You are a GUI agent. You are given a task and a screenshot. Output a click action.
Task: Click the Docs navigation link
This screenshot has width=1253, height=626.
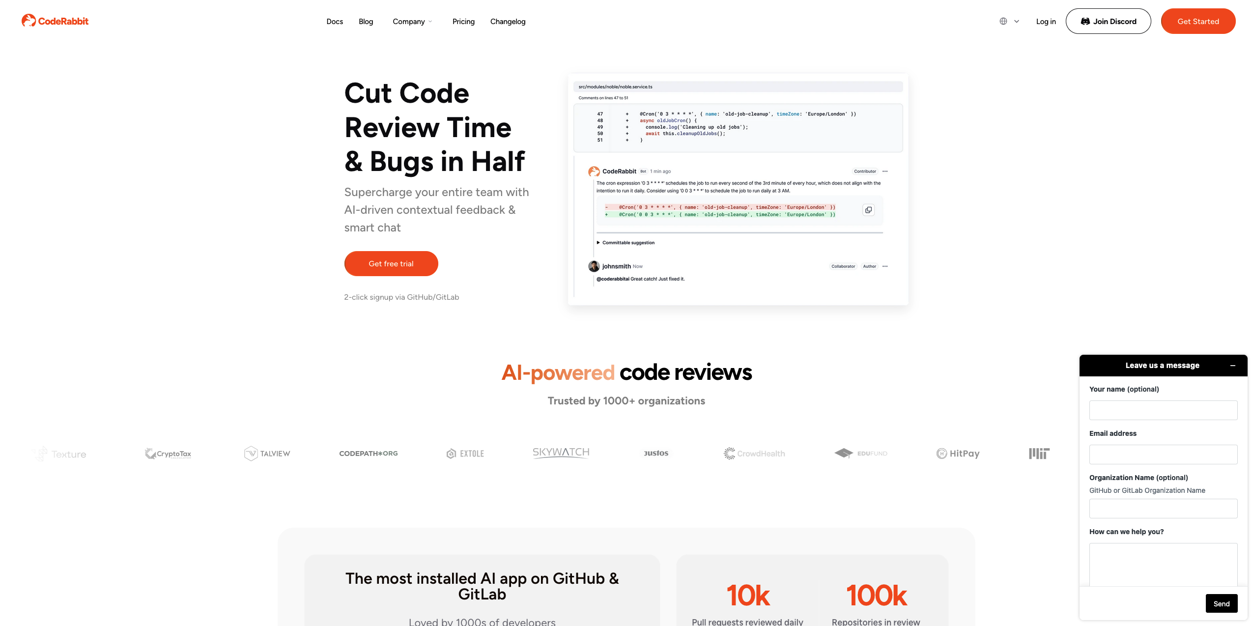(335, 21)
